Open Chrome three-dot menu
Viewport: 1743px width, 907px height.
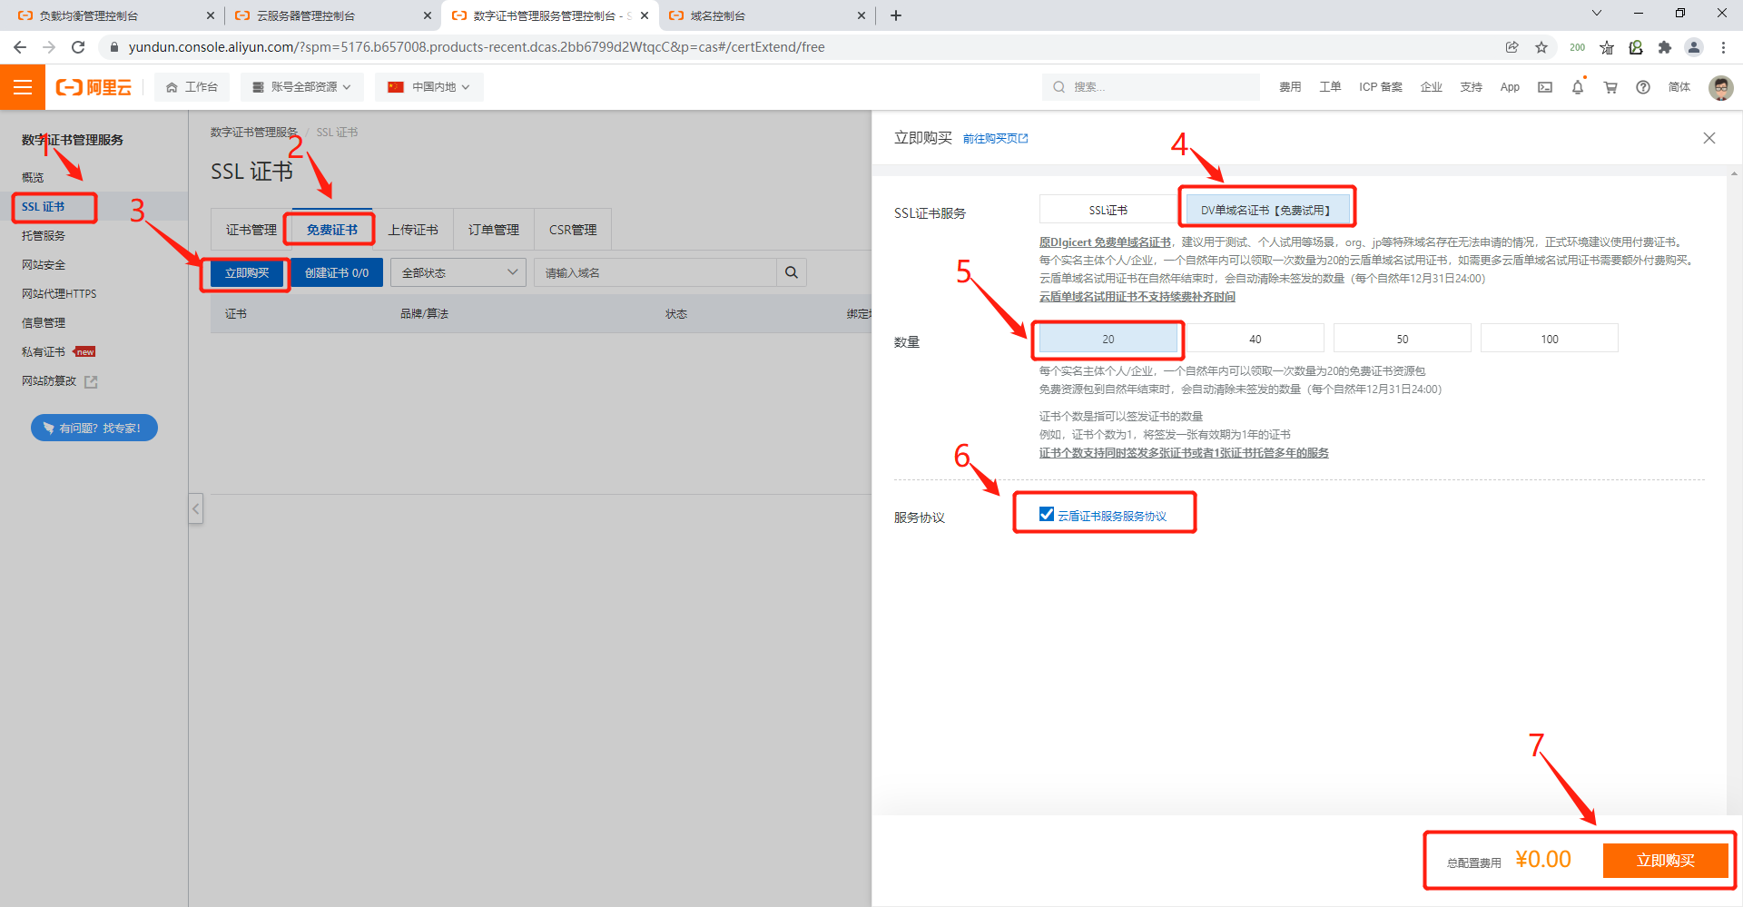(x=1723, y=47)
